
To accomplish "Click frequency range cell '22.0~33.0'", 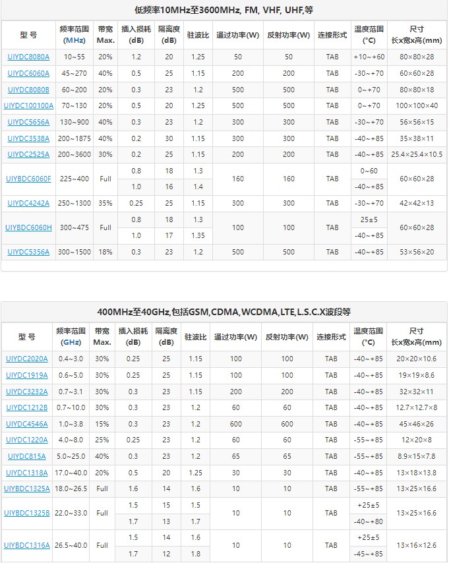I will [71, 513].
